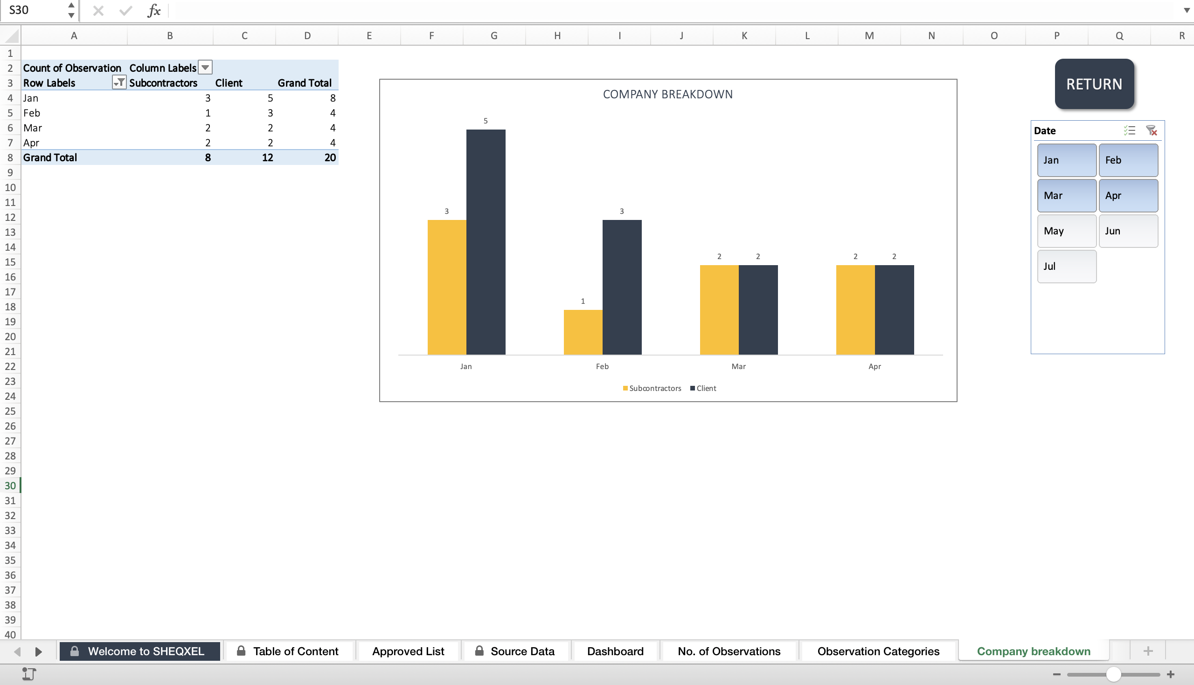Open the Observation Categories sheet tab
The image size is (1194, 685).
(878, 651)
